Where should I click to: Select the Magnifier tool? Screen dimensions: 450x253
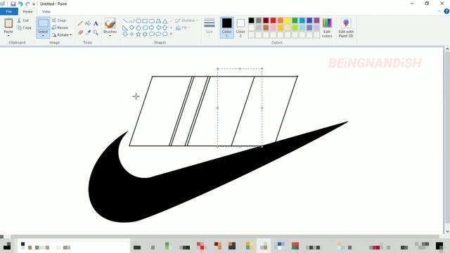pos(96,32)
